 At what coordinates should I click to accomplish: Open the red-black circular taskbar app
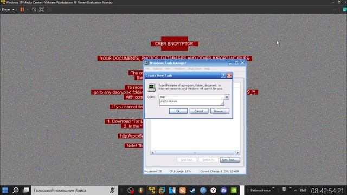(x=131, y=190)
